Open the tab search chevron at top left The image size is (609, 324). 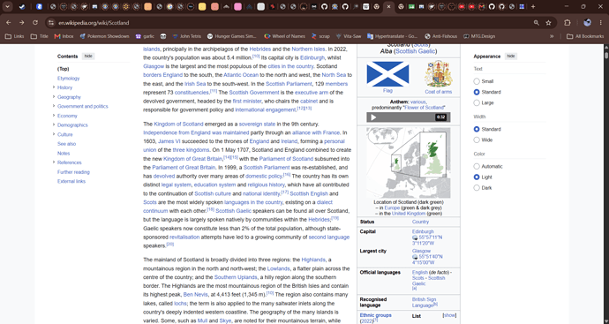click(7, 6)
